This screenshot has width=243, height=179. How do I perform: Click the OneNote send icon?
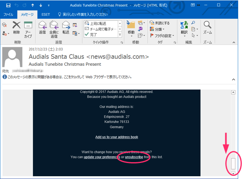[x=140, y=29]
